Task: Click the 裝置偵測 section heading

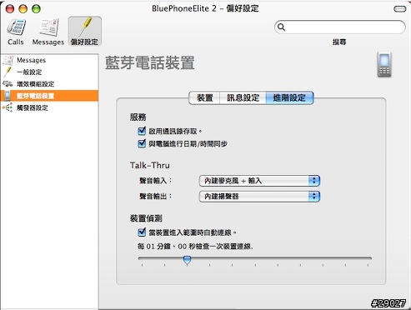Action: [x=146, y=218]
